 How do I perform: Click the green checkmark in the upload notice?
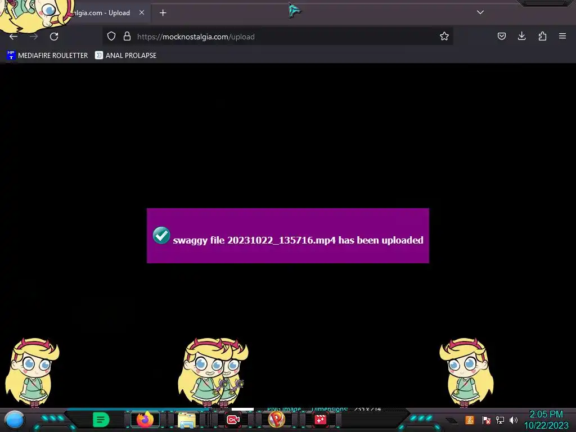point(161,235)
